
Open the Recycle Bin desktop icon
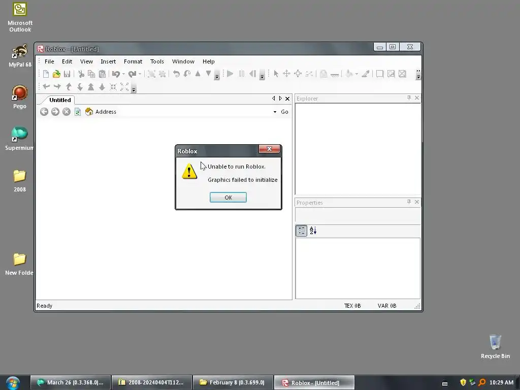tap(495, 346)
